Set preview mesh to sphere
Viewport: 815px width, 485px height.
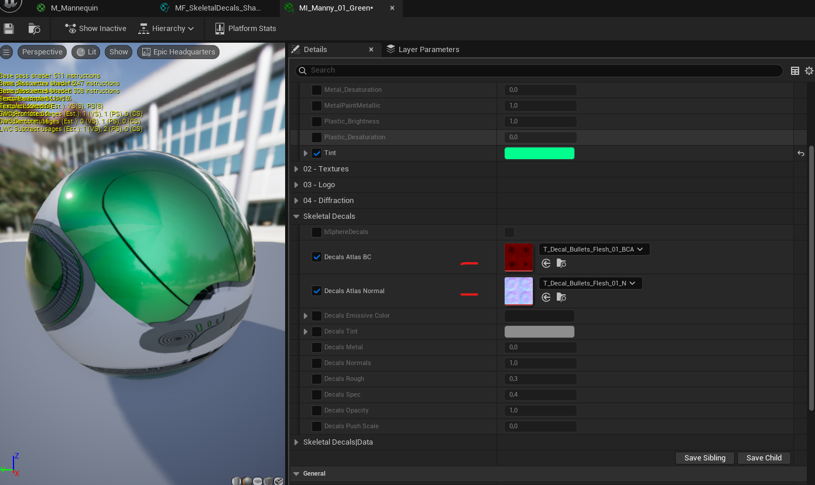[247, 481]
